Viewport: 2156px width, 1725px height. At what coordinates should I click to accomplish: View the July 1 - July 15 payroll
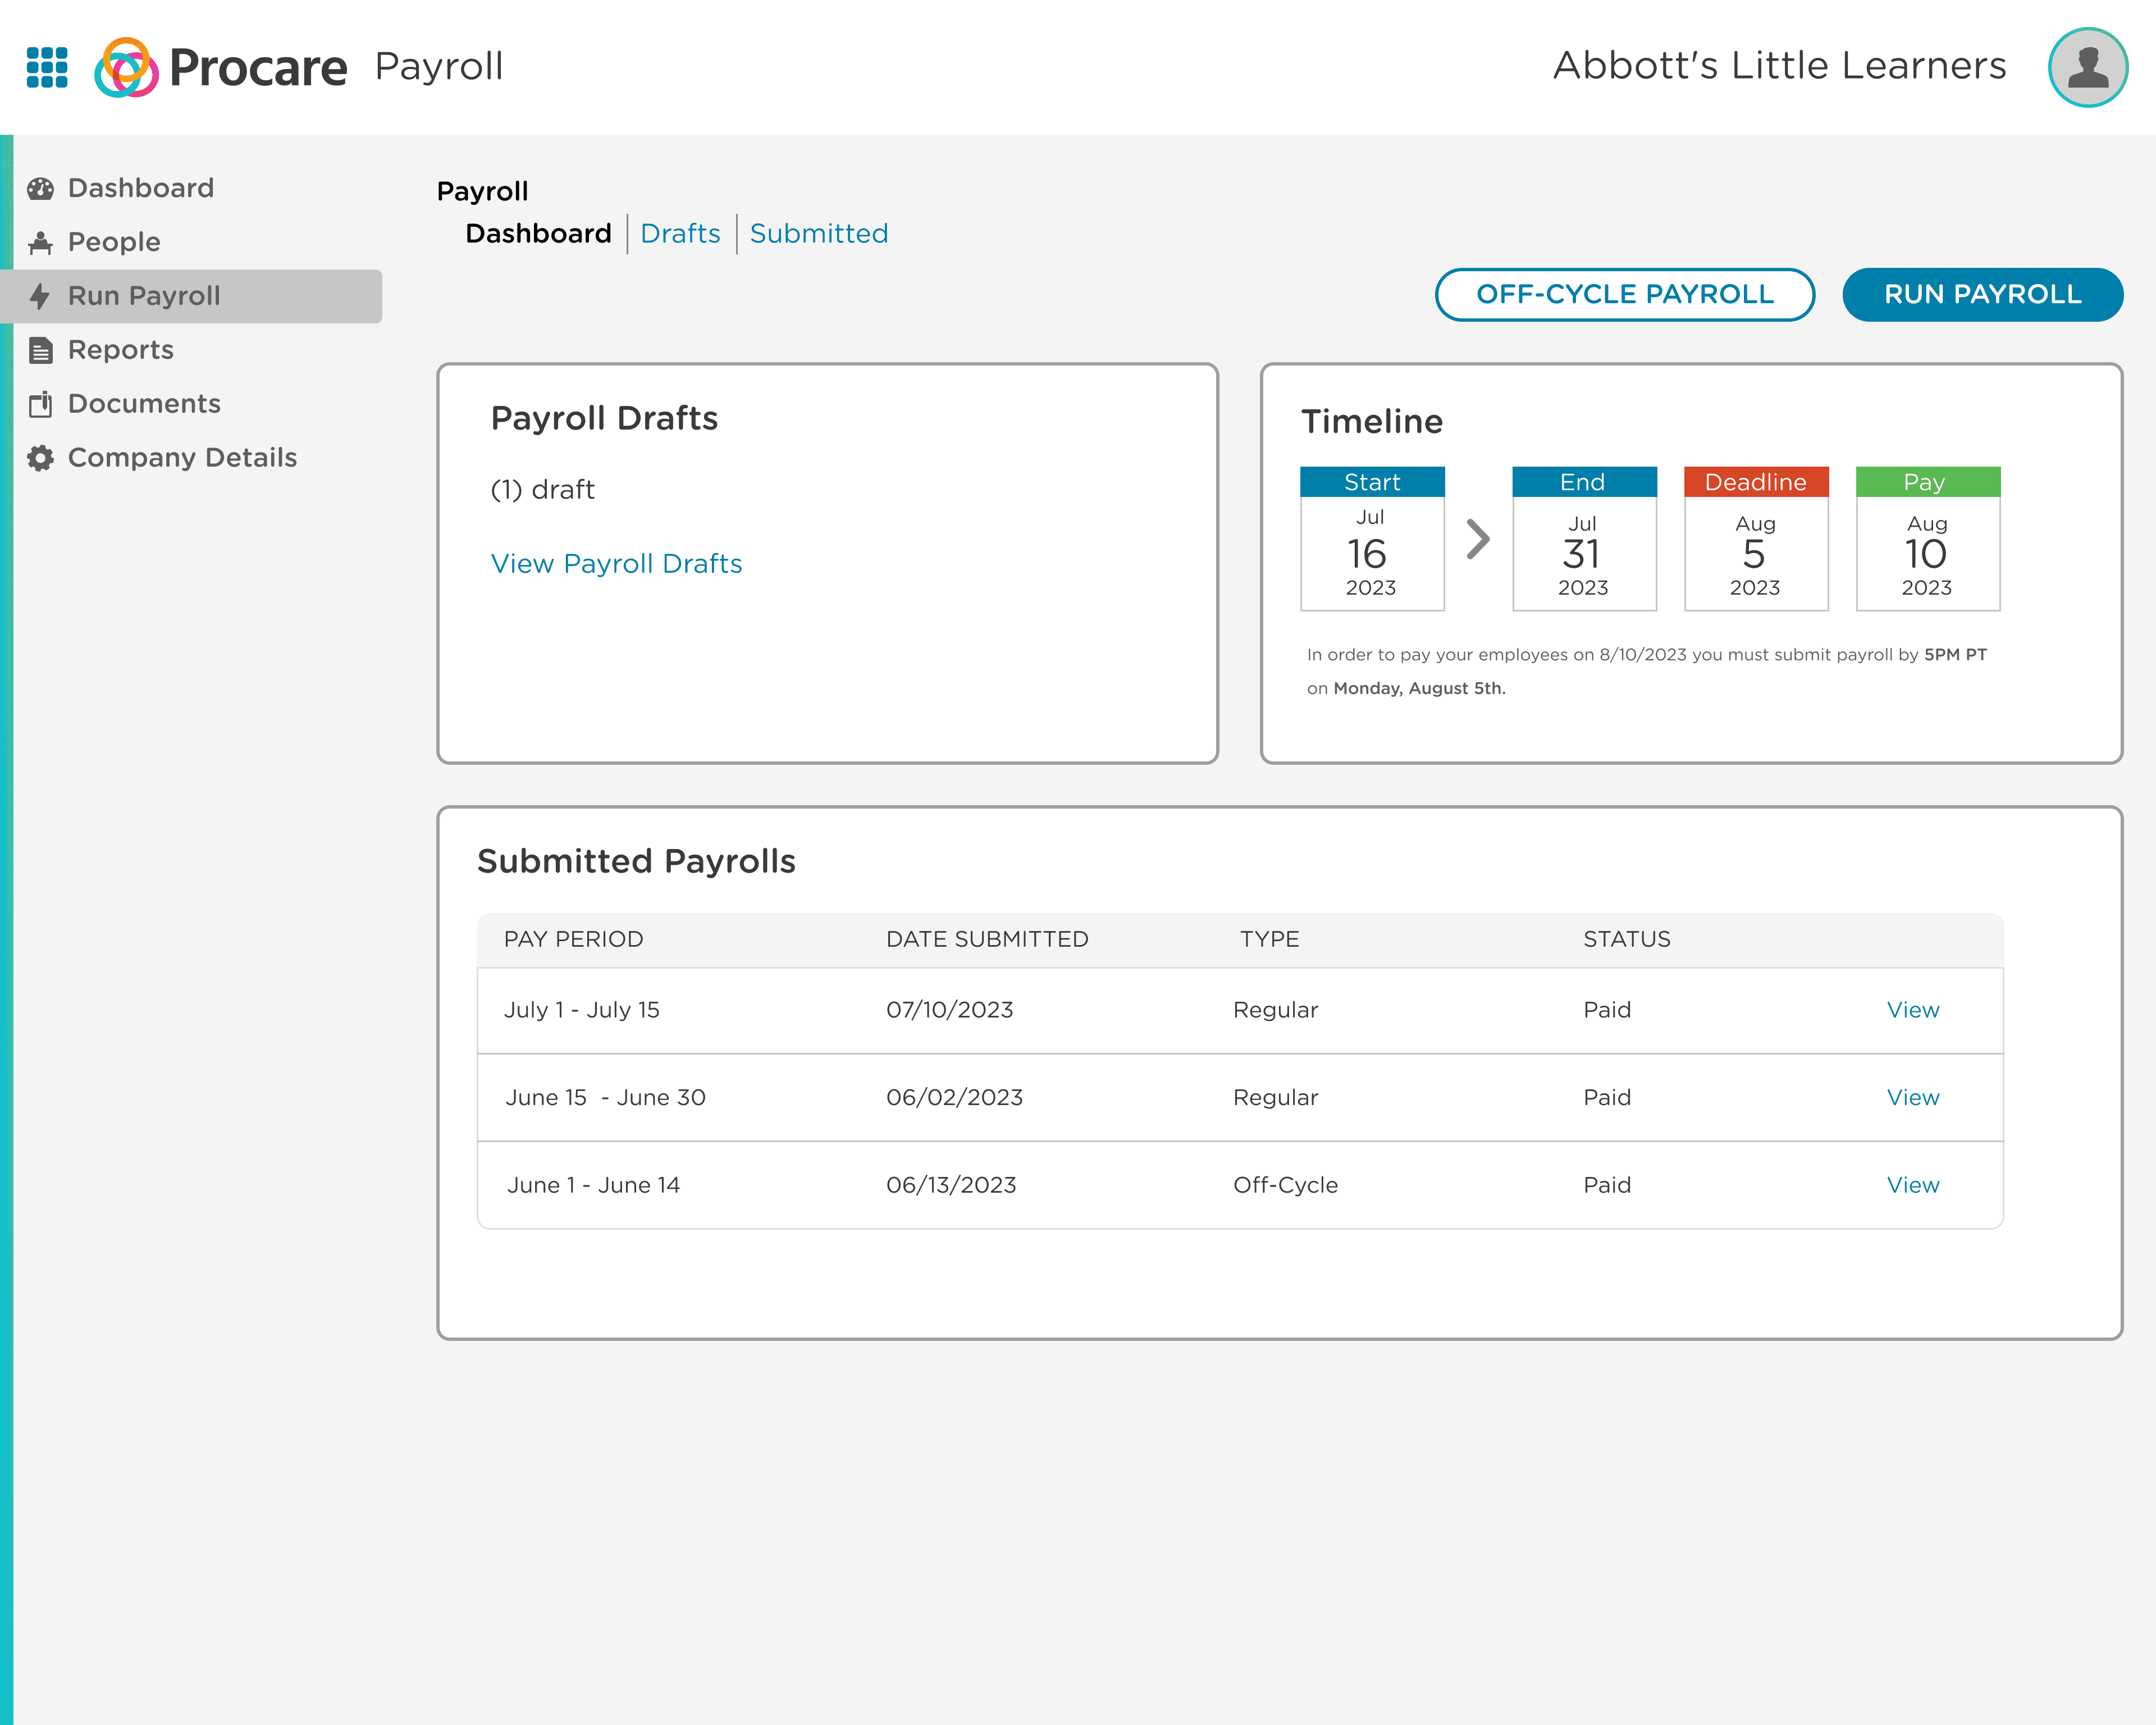[1912, 1010]
